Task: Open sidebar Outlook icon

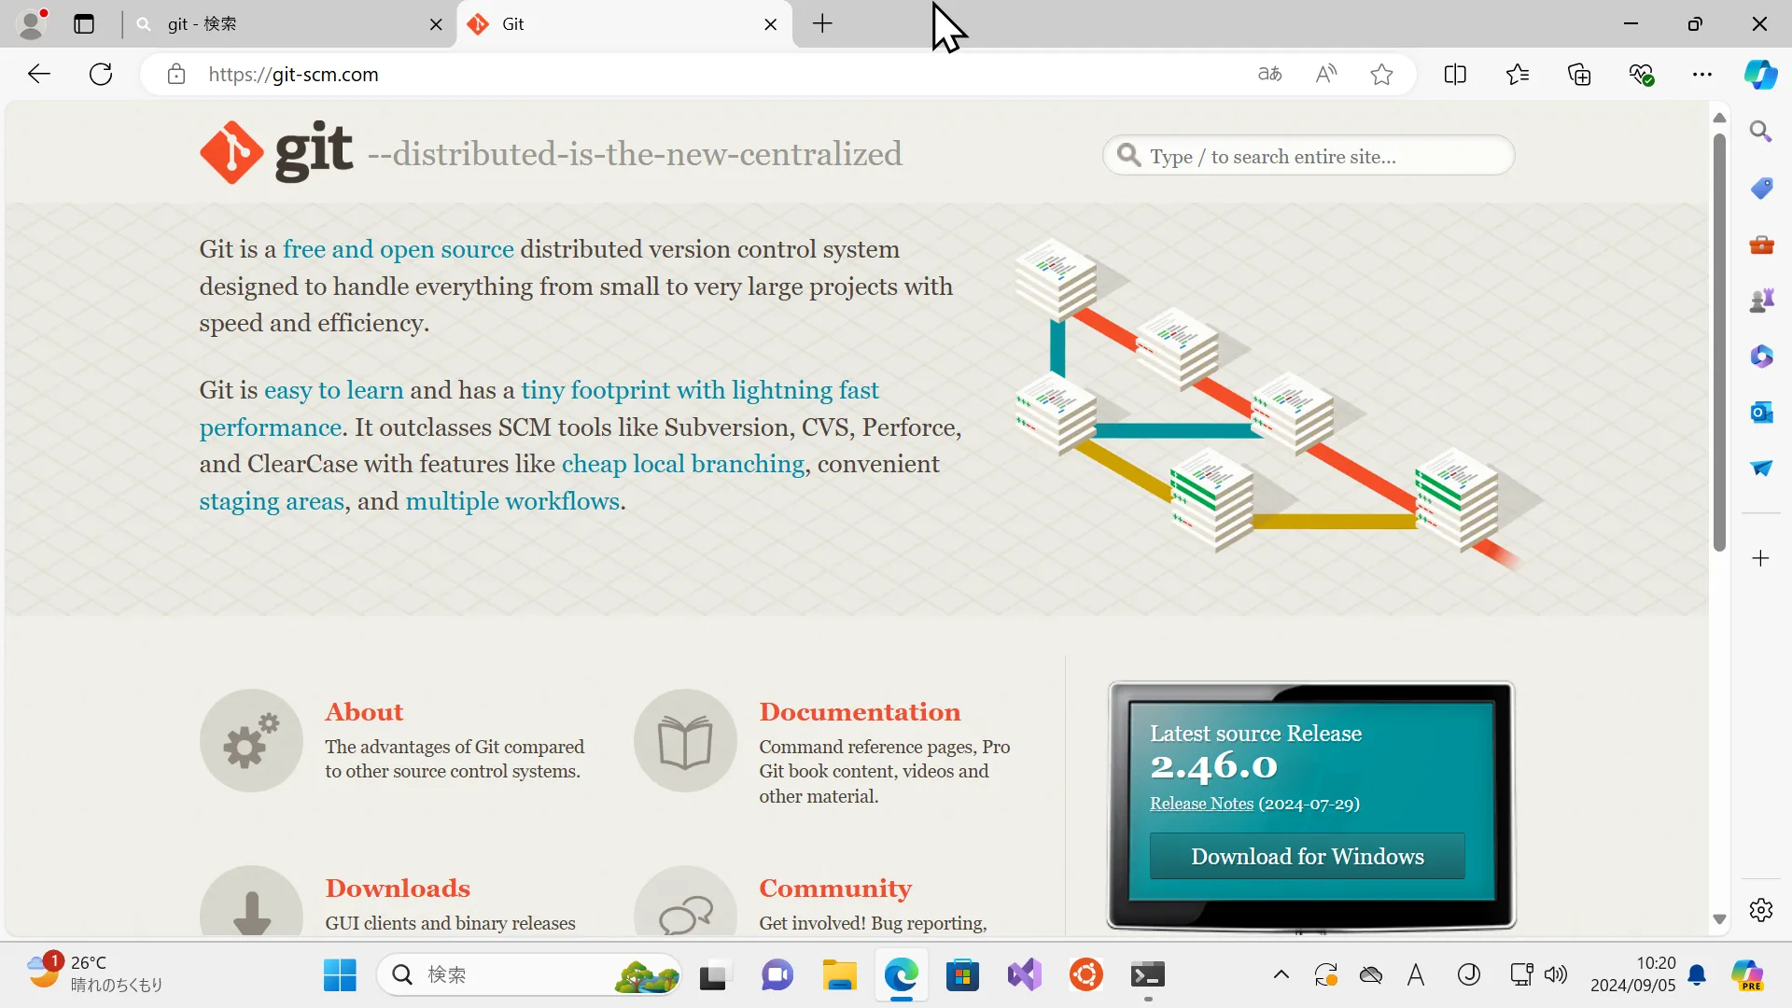Action: coord(1761,413)
